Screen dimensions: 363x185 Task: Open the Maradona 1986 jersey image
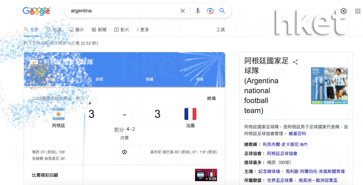click(329, 86)
